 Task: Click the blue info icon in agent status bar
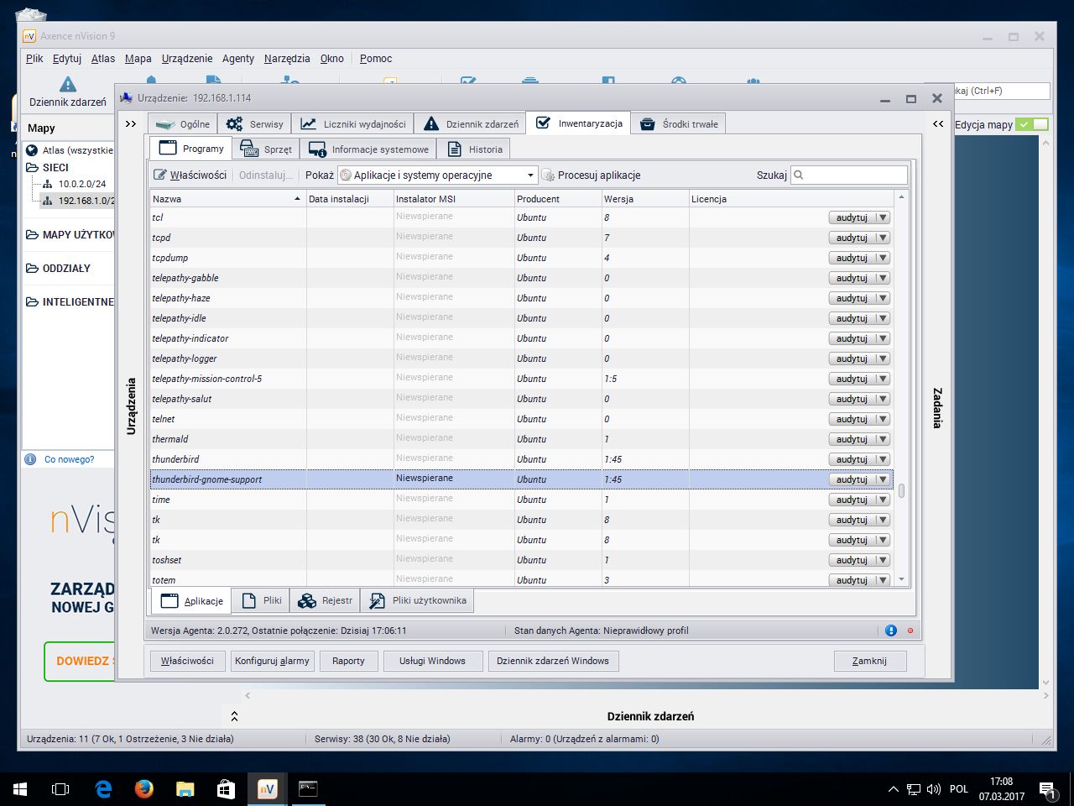coord(891,631)
